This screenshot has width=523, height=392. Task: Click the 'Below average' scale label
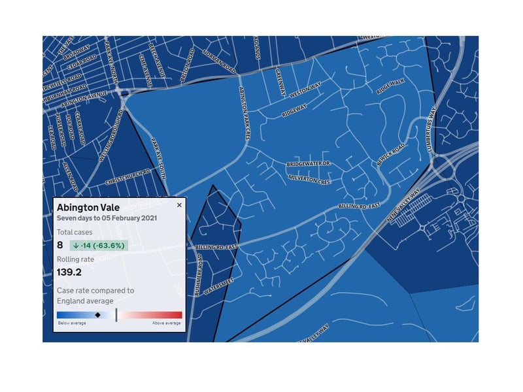coord(72,323)
